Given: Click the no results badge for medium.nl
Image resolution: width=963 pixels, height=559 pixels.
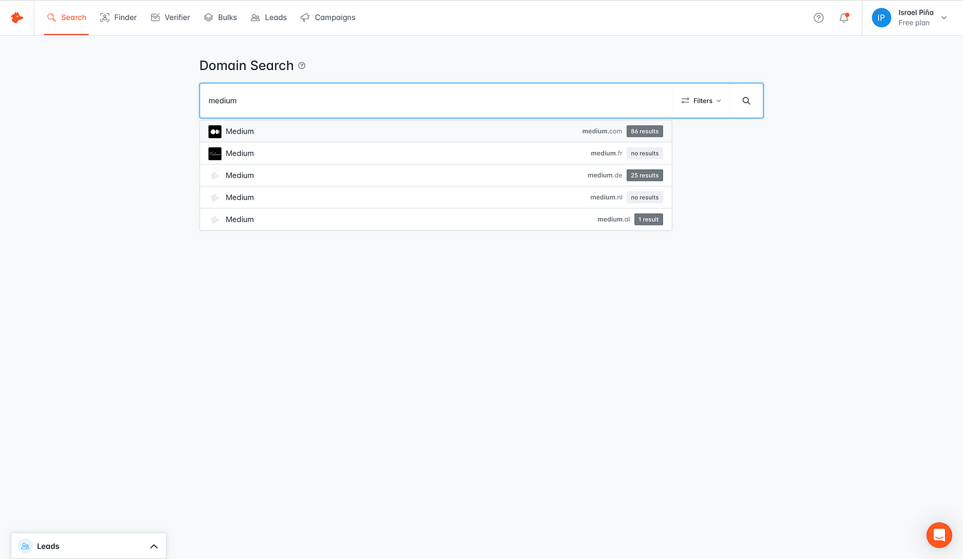Looking at the screenshot, I should (x=645, y=197).
